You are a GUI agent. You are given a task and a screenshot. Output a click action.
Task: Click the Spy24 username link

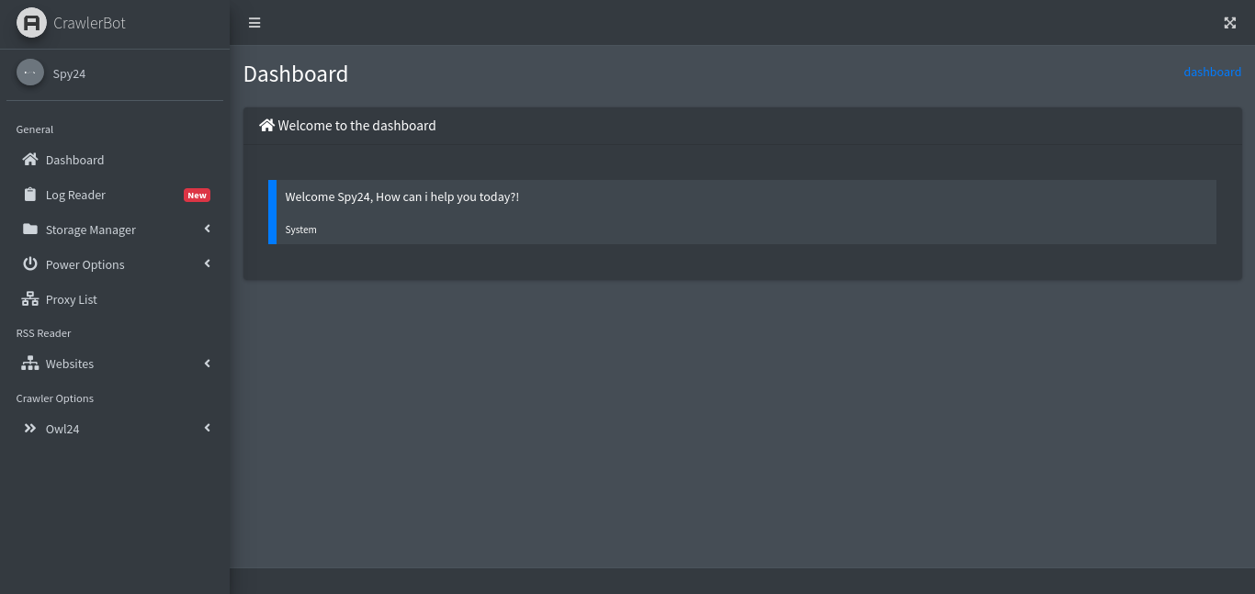(69, 73)
